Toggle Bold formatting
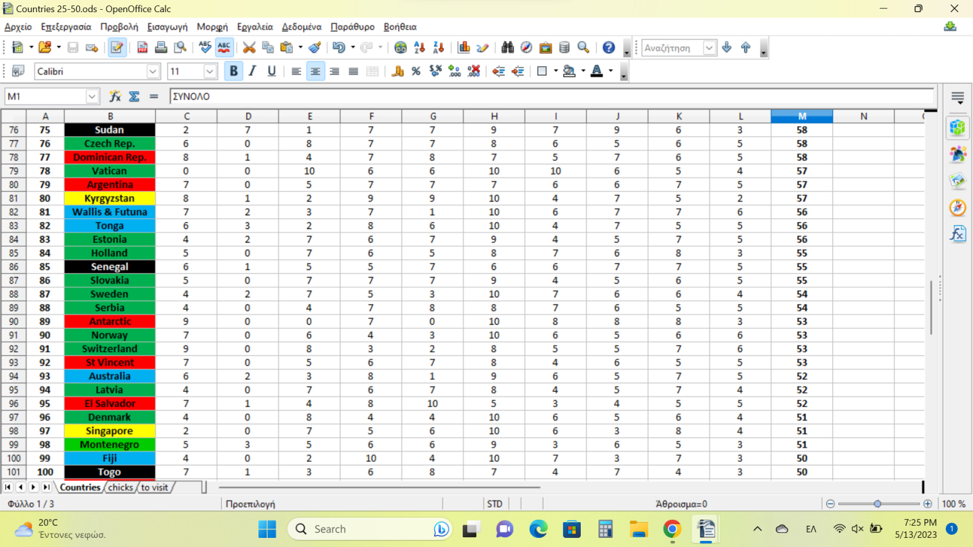 click(234, 71)
